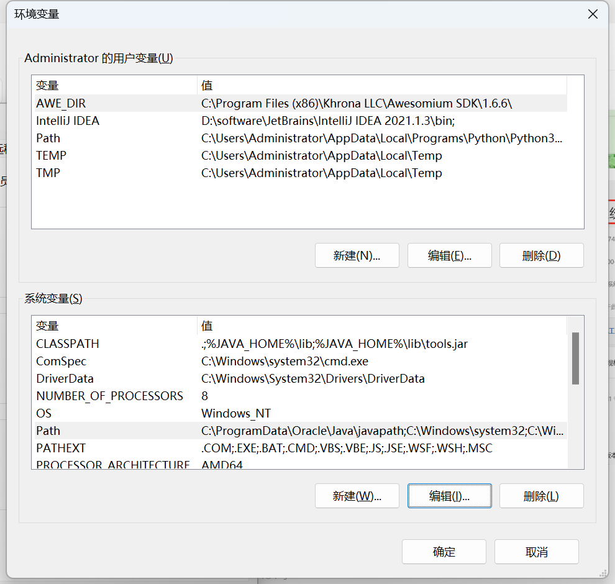
Task: Confirm changes with the 确定 button
Action: (444, 551)
